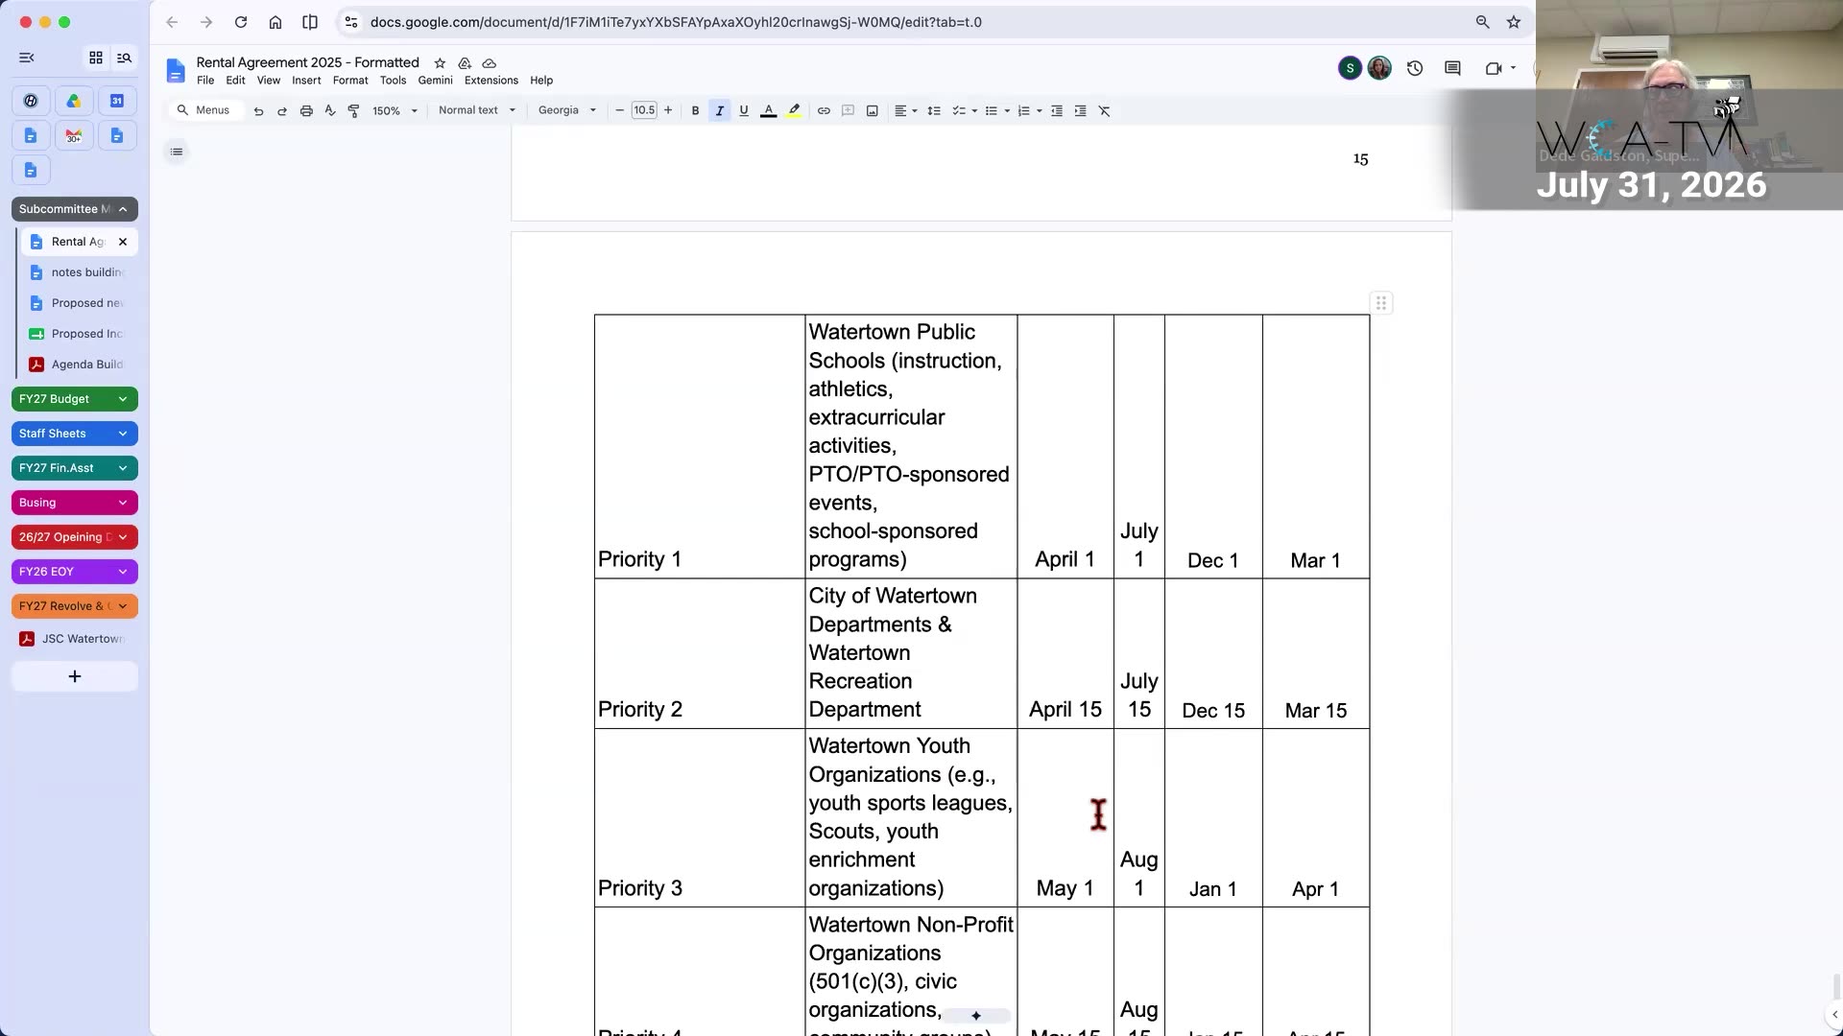Insert a link in the document
1843x1036 pixels.
[824, 111]
